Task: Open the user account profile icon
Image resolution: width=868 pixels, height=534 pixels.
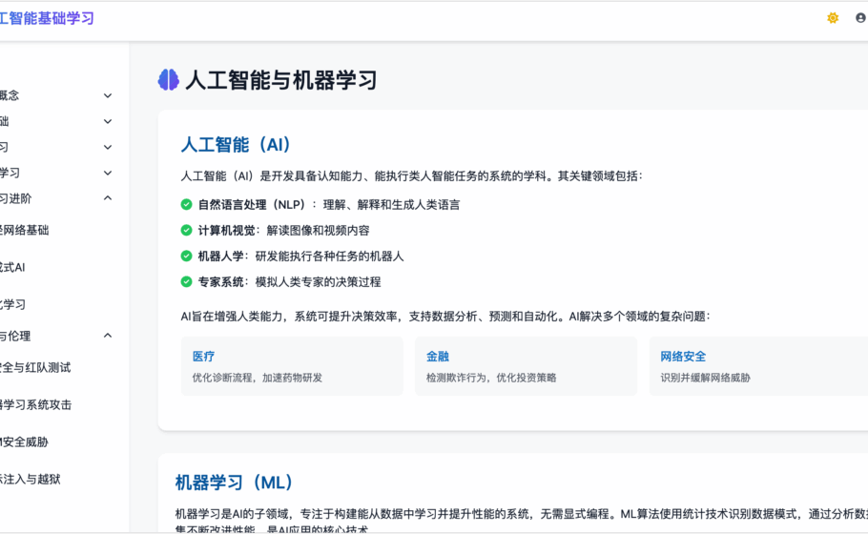Action: coord(860,18)
